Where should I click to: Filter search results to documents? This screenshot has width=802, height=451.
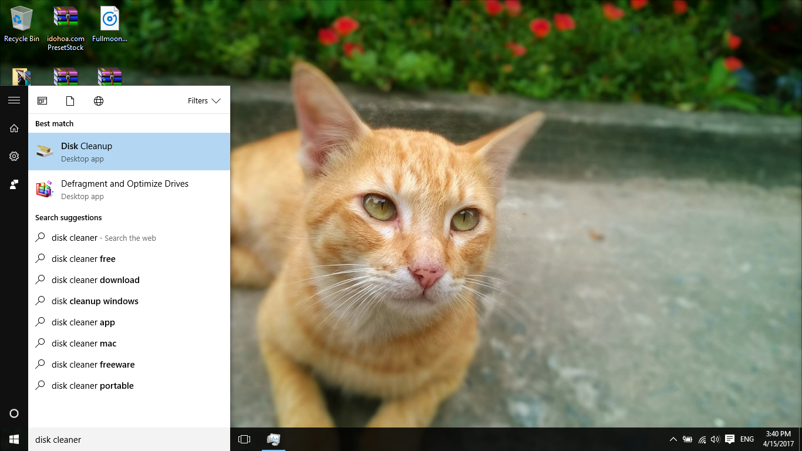tap(70, 100)
